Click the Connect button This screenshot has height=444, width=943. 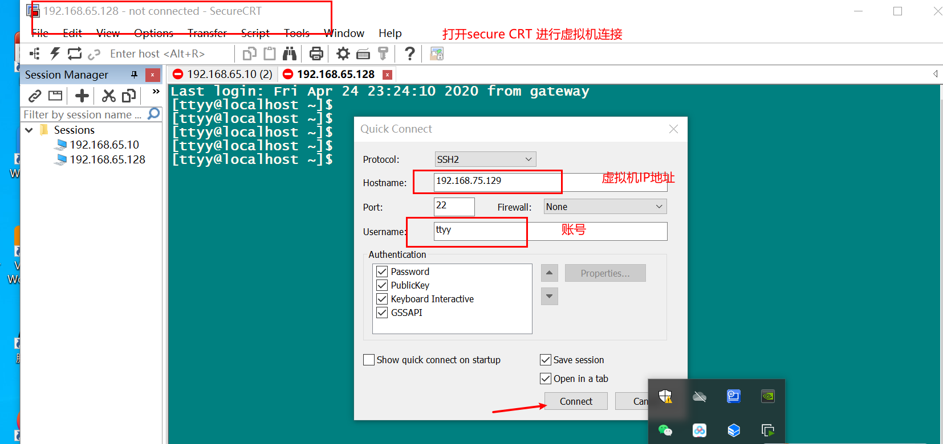point(576,401)
